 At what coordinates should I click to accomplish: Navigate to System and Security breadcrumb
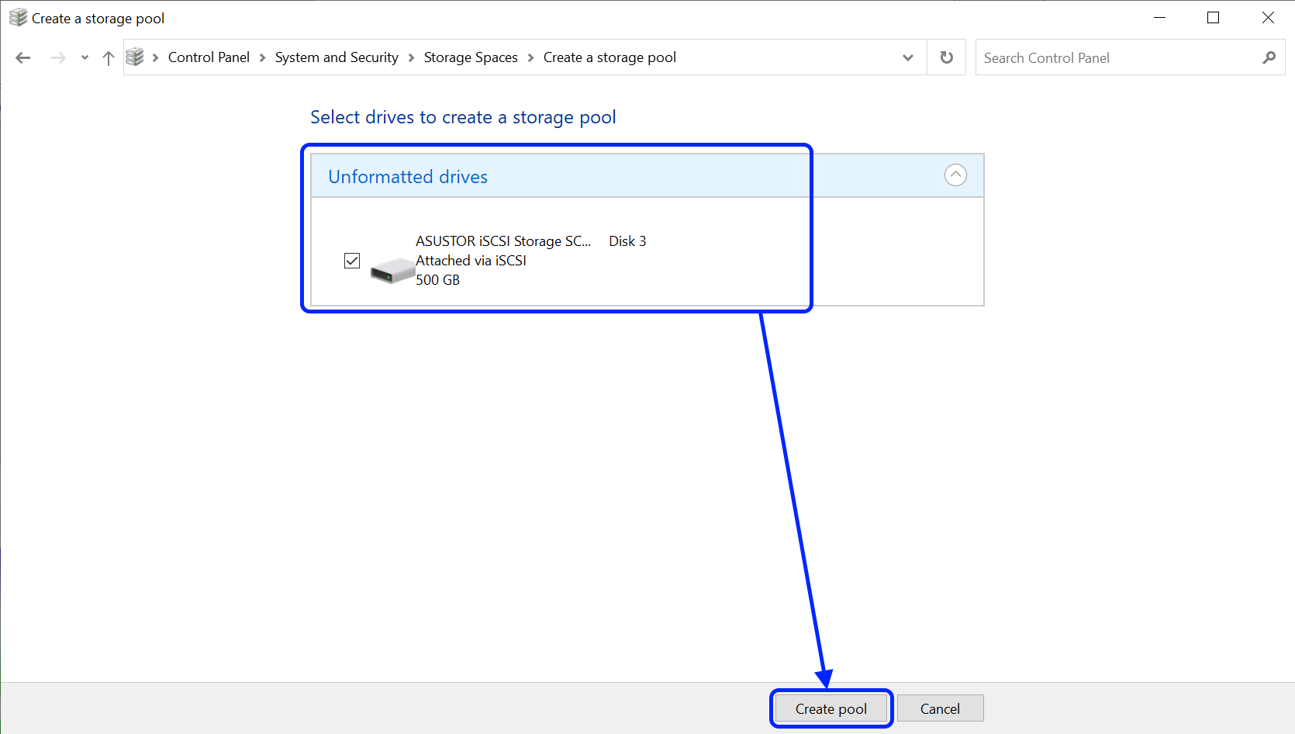[x=337, y=57]
